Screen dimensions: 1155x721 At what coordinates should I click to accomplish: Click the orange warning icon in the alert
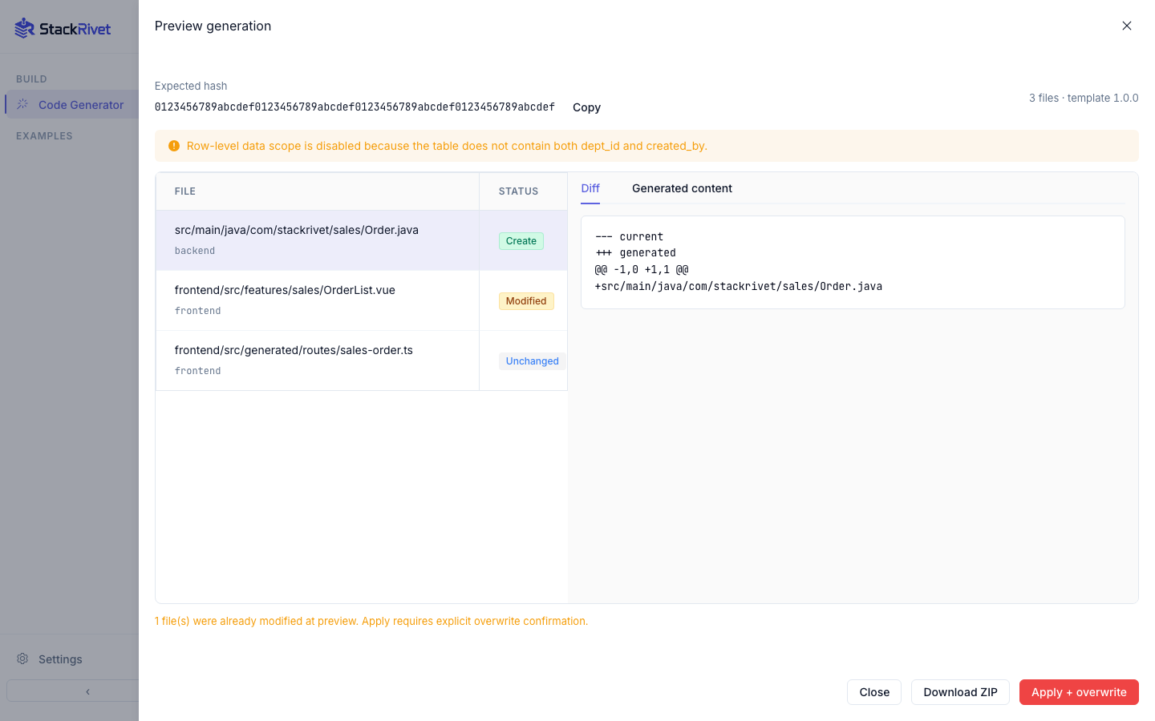174,146
